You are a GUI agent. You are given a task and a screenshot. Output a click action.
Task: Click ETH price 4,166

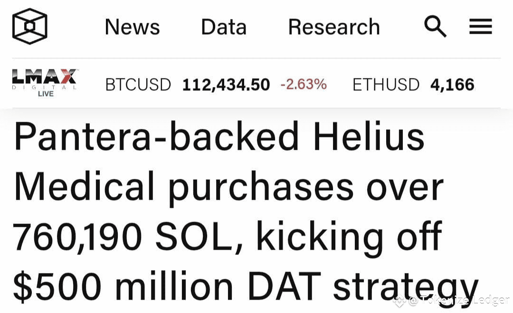click(x=453, y=85)
